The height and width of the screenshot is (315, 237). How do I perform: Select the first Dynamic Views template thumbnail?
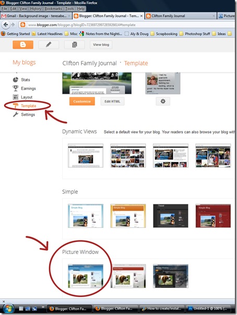(86, 155)
